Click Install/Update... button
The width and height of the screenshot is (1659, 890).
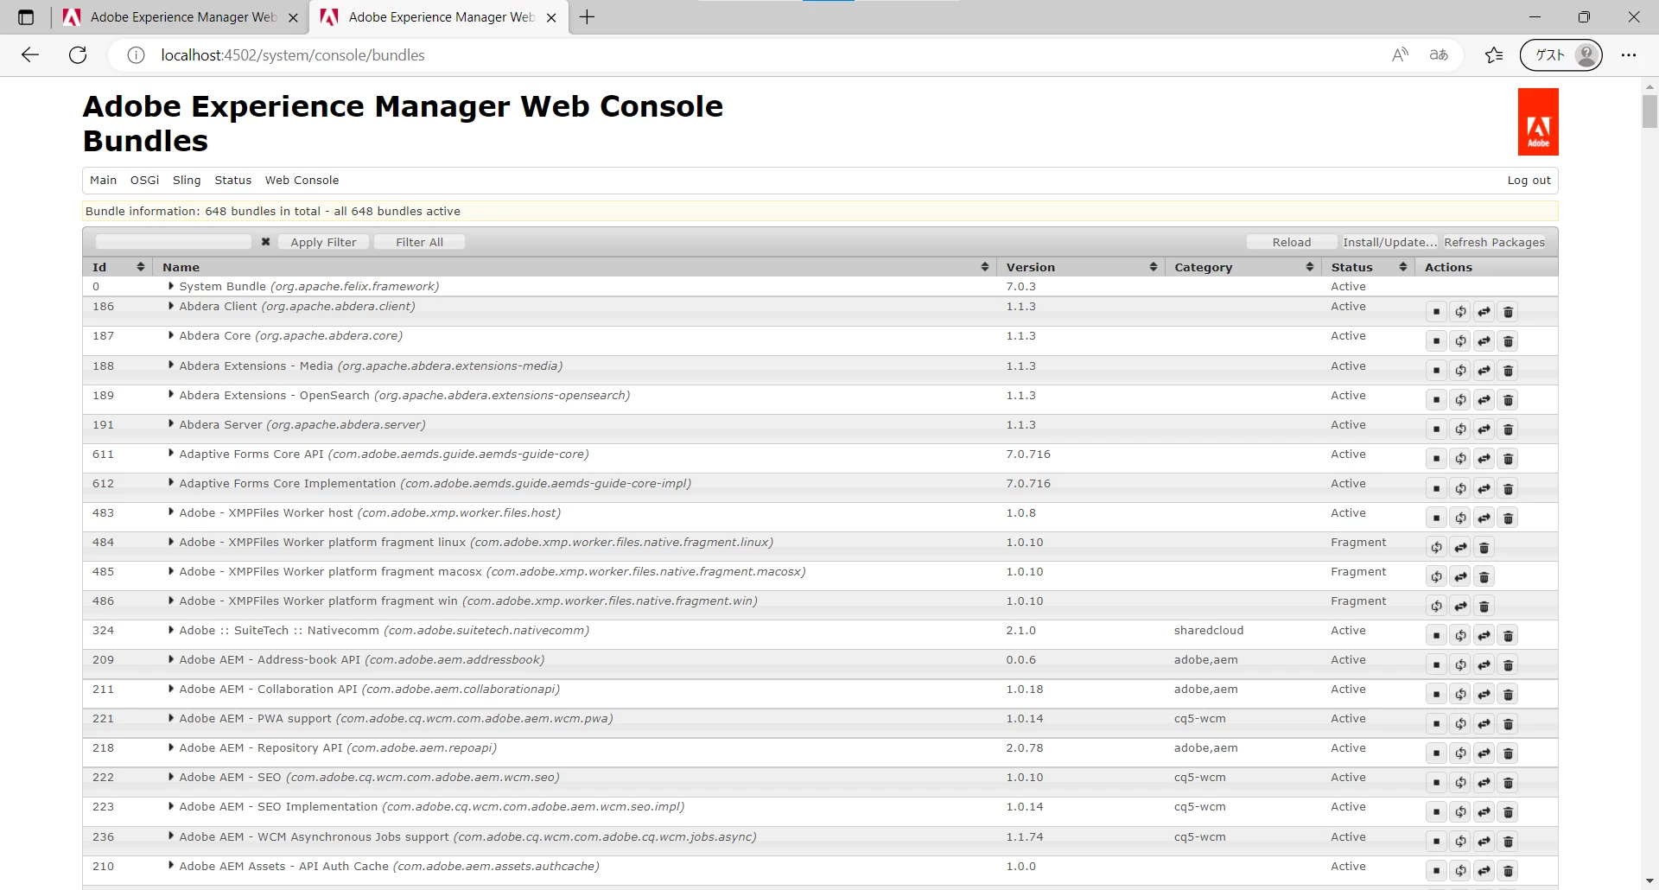tap(1389, 242)
